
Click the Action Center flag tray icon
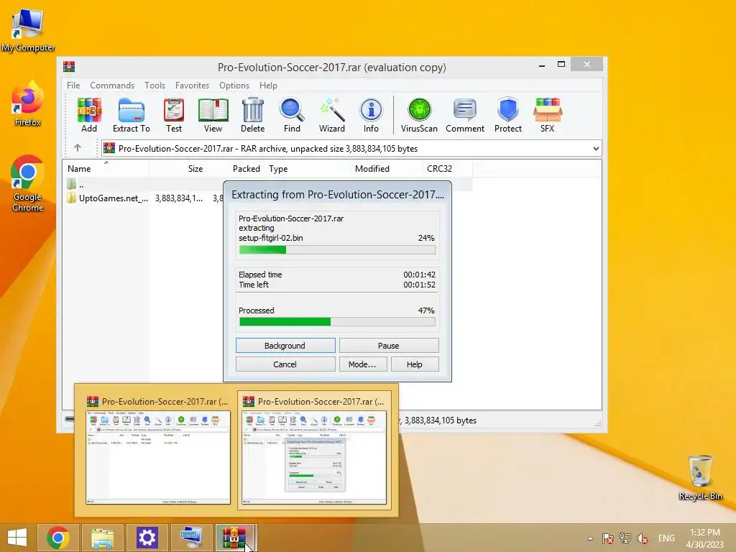(608, 538)
